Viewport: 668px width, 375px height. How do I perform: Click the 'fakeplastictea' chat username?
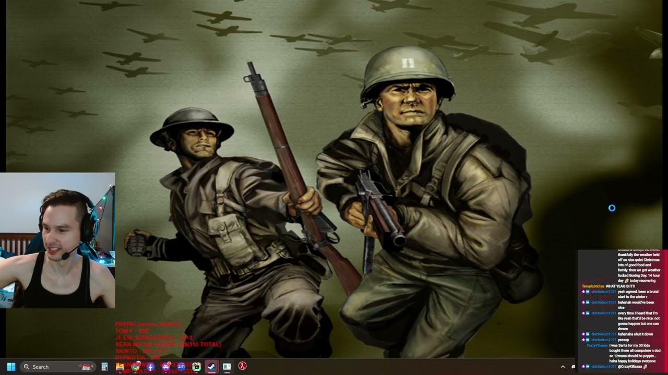pos(593,286)
